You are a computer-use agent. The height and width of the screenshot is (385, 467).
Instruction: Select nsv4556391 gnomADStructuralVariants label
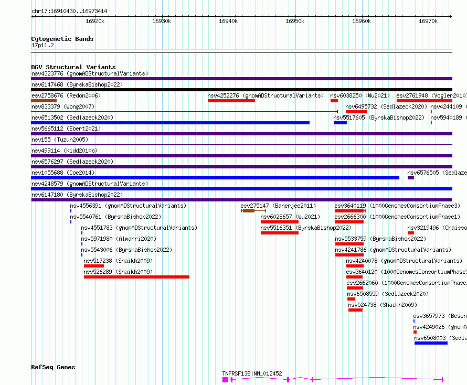pyautogui.click(x=128, y=206)
